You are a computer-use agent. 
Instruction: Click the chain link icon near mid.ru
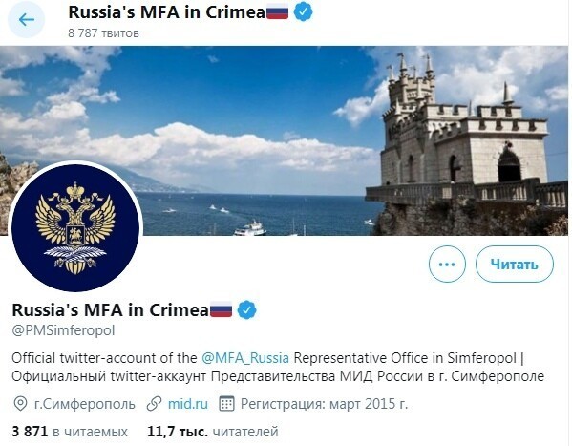point(155,404)
